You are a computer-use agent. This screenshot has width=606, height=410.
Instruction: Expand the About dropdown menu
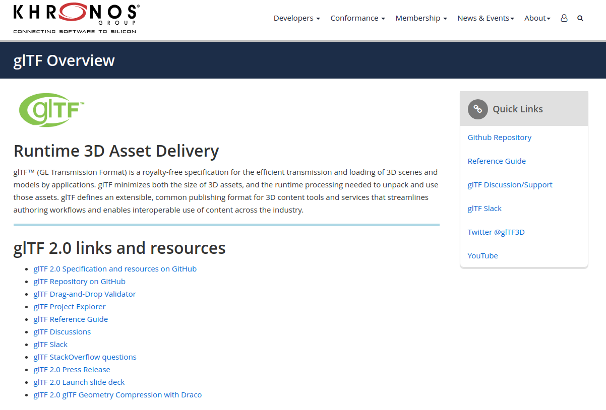537,18
